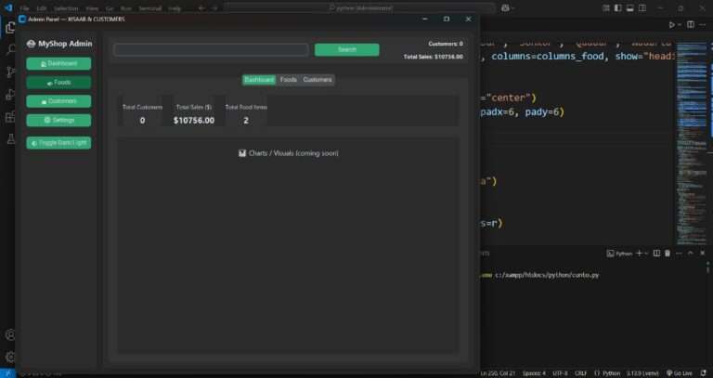
Task: Open Accounts icon in VS Code activity bar
Action: [10, 334]
